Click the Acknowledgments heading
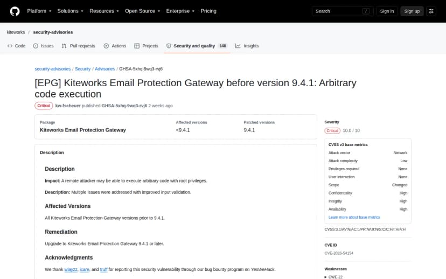This screenshot has height=279, width=446. (x=69, y=257)
